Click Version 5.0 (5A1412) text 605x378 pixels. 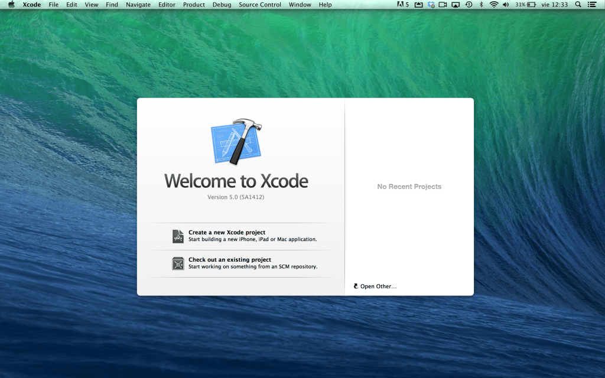[x=236, y=197]
